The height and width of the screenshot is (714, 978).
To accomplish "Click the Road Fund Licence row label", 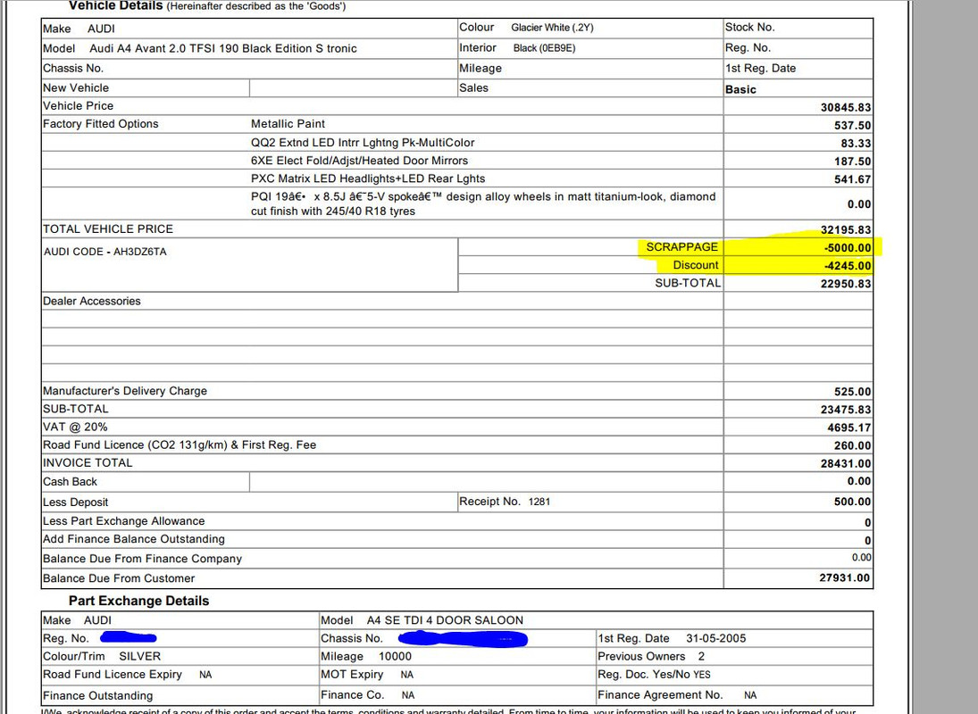I will click(179, 444).
